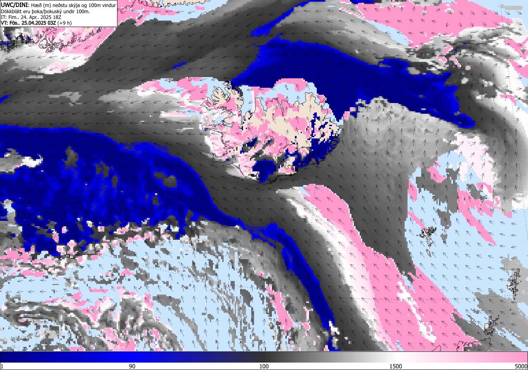
Task: Click the '5000' label on the color scale
Action: click(x=521, y=366)
